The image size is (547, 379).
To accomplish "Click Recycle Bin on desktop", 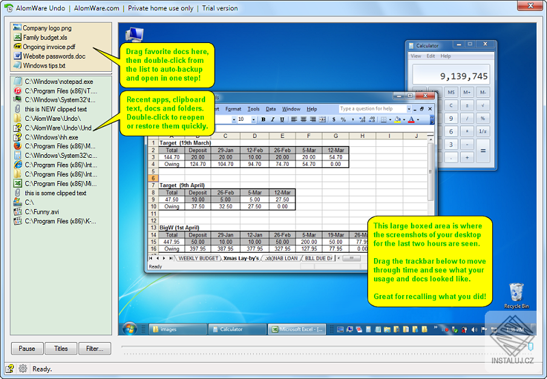I will pyautogui.click(x=516, y=296).
